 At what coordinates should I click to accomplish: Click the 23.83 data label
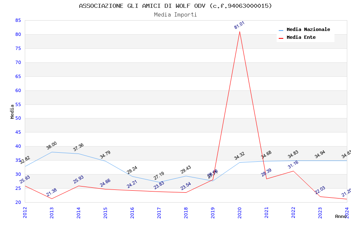click(x=159, y=185)
